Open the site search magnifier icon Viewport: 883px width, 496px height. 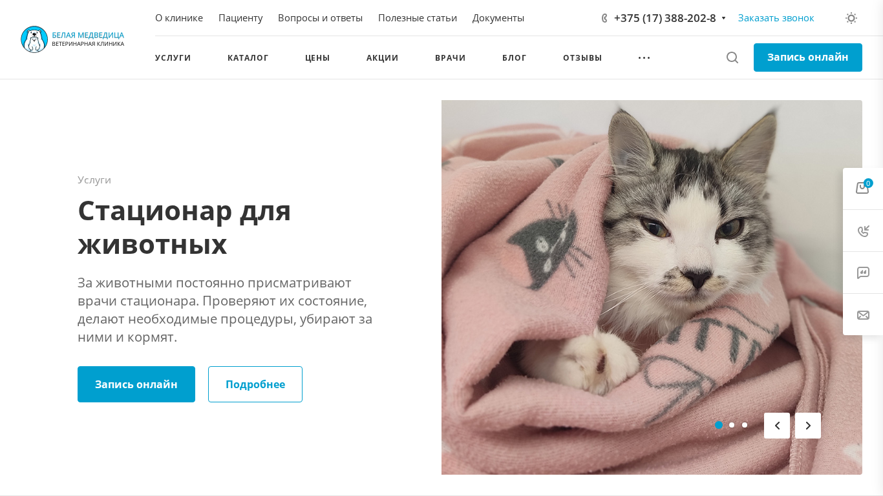[x=732, y=57]
